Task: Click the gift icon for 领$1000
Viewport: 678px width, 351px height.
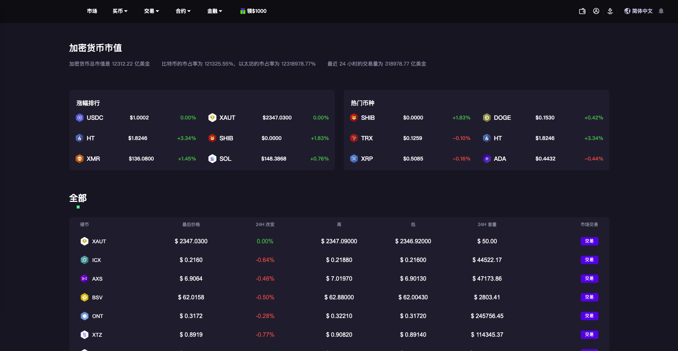Action: pyautogui.click(x=243, y=11)
